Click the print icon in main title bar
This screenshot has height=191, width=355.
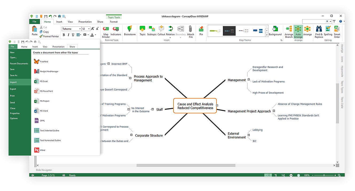point(60,16)
